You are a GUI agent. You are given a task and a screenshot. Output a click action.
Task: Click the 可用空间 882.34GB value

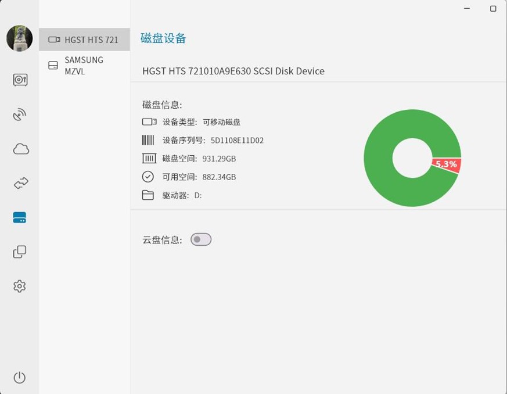point(219,177)
